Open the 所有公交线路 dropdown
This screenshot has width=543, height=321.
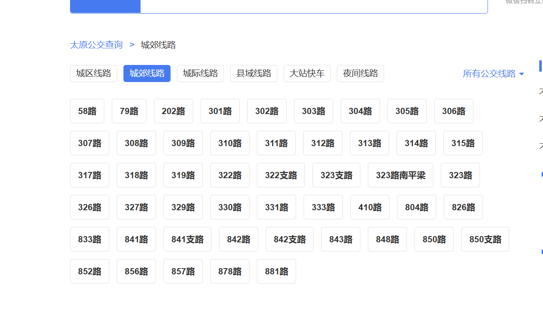(493, 74)
